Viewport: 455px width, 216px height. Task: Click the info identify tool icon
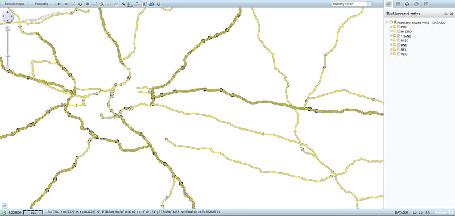(80, 4)
